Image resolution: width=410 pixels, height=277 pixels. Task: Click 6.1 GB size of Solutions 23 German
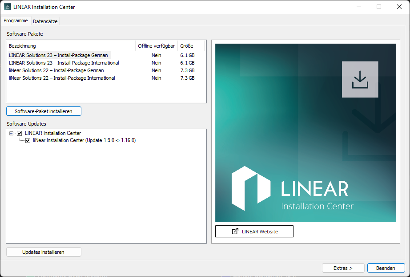coord(187,55)
